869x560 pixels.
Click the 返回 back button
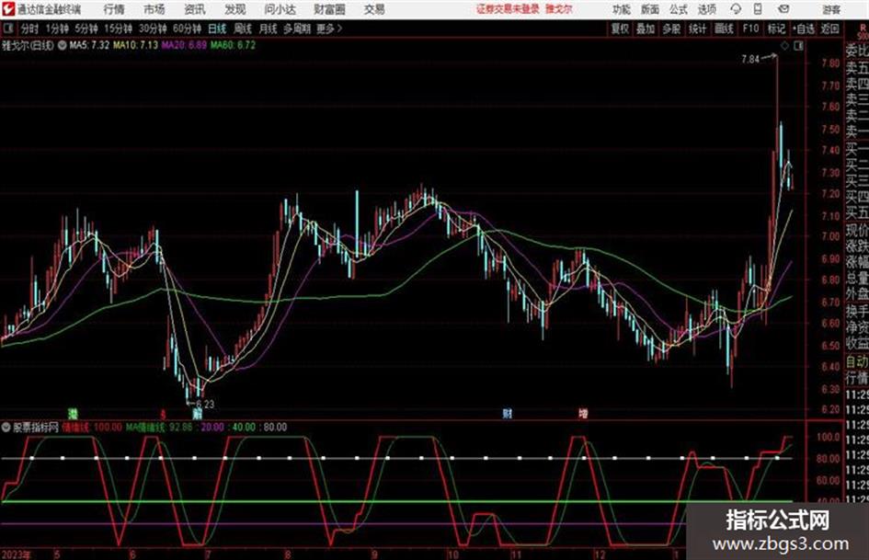coord(830,29)
